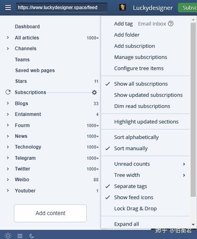This screenshot has height=239, width=197.
Task: Click the feed URL input field
Action: pyautogui.click(x=62, y=8)
